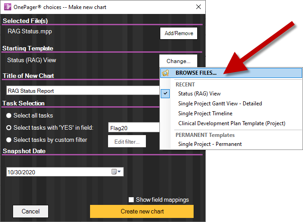
Task: Click the checkmark beside Status (RAG) View
Action: [x=165, y=94]
